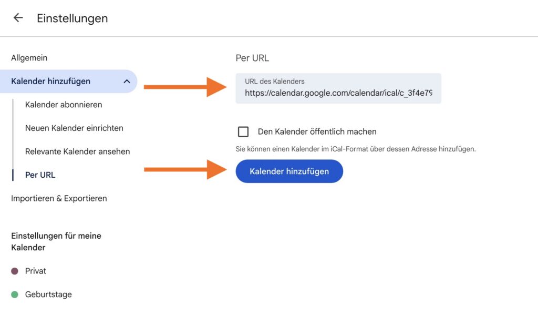This screenshot has width=538, height=325.
Task: Open the Allgemein settings section
Action: pos(29,58)
